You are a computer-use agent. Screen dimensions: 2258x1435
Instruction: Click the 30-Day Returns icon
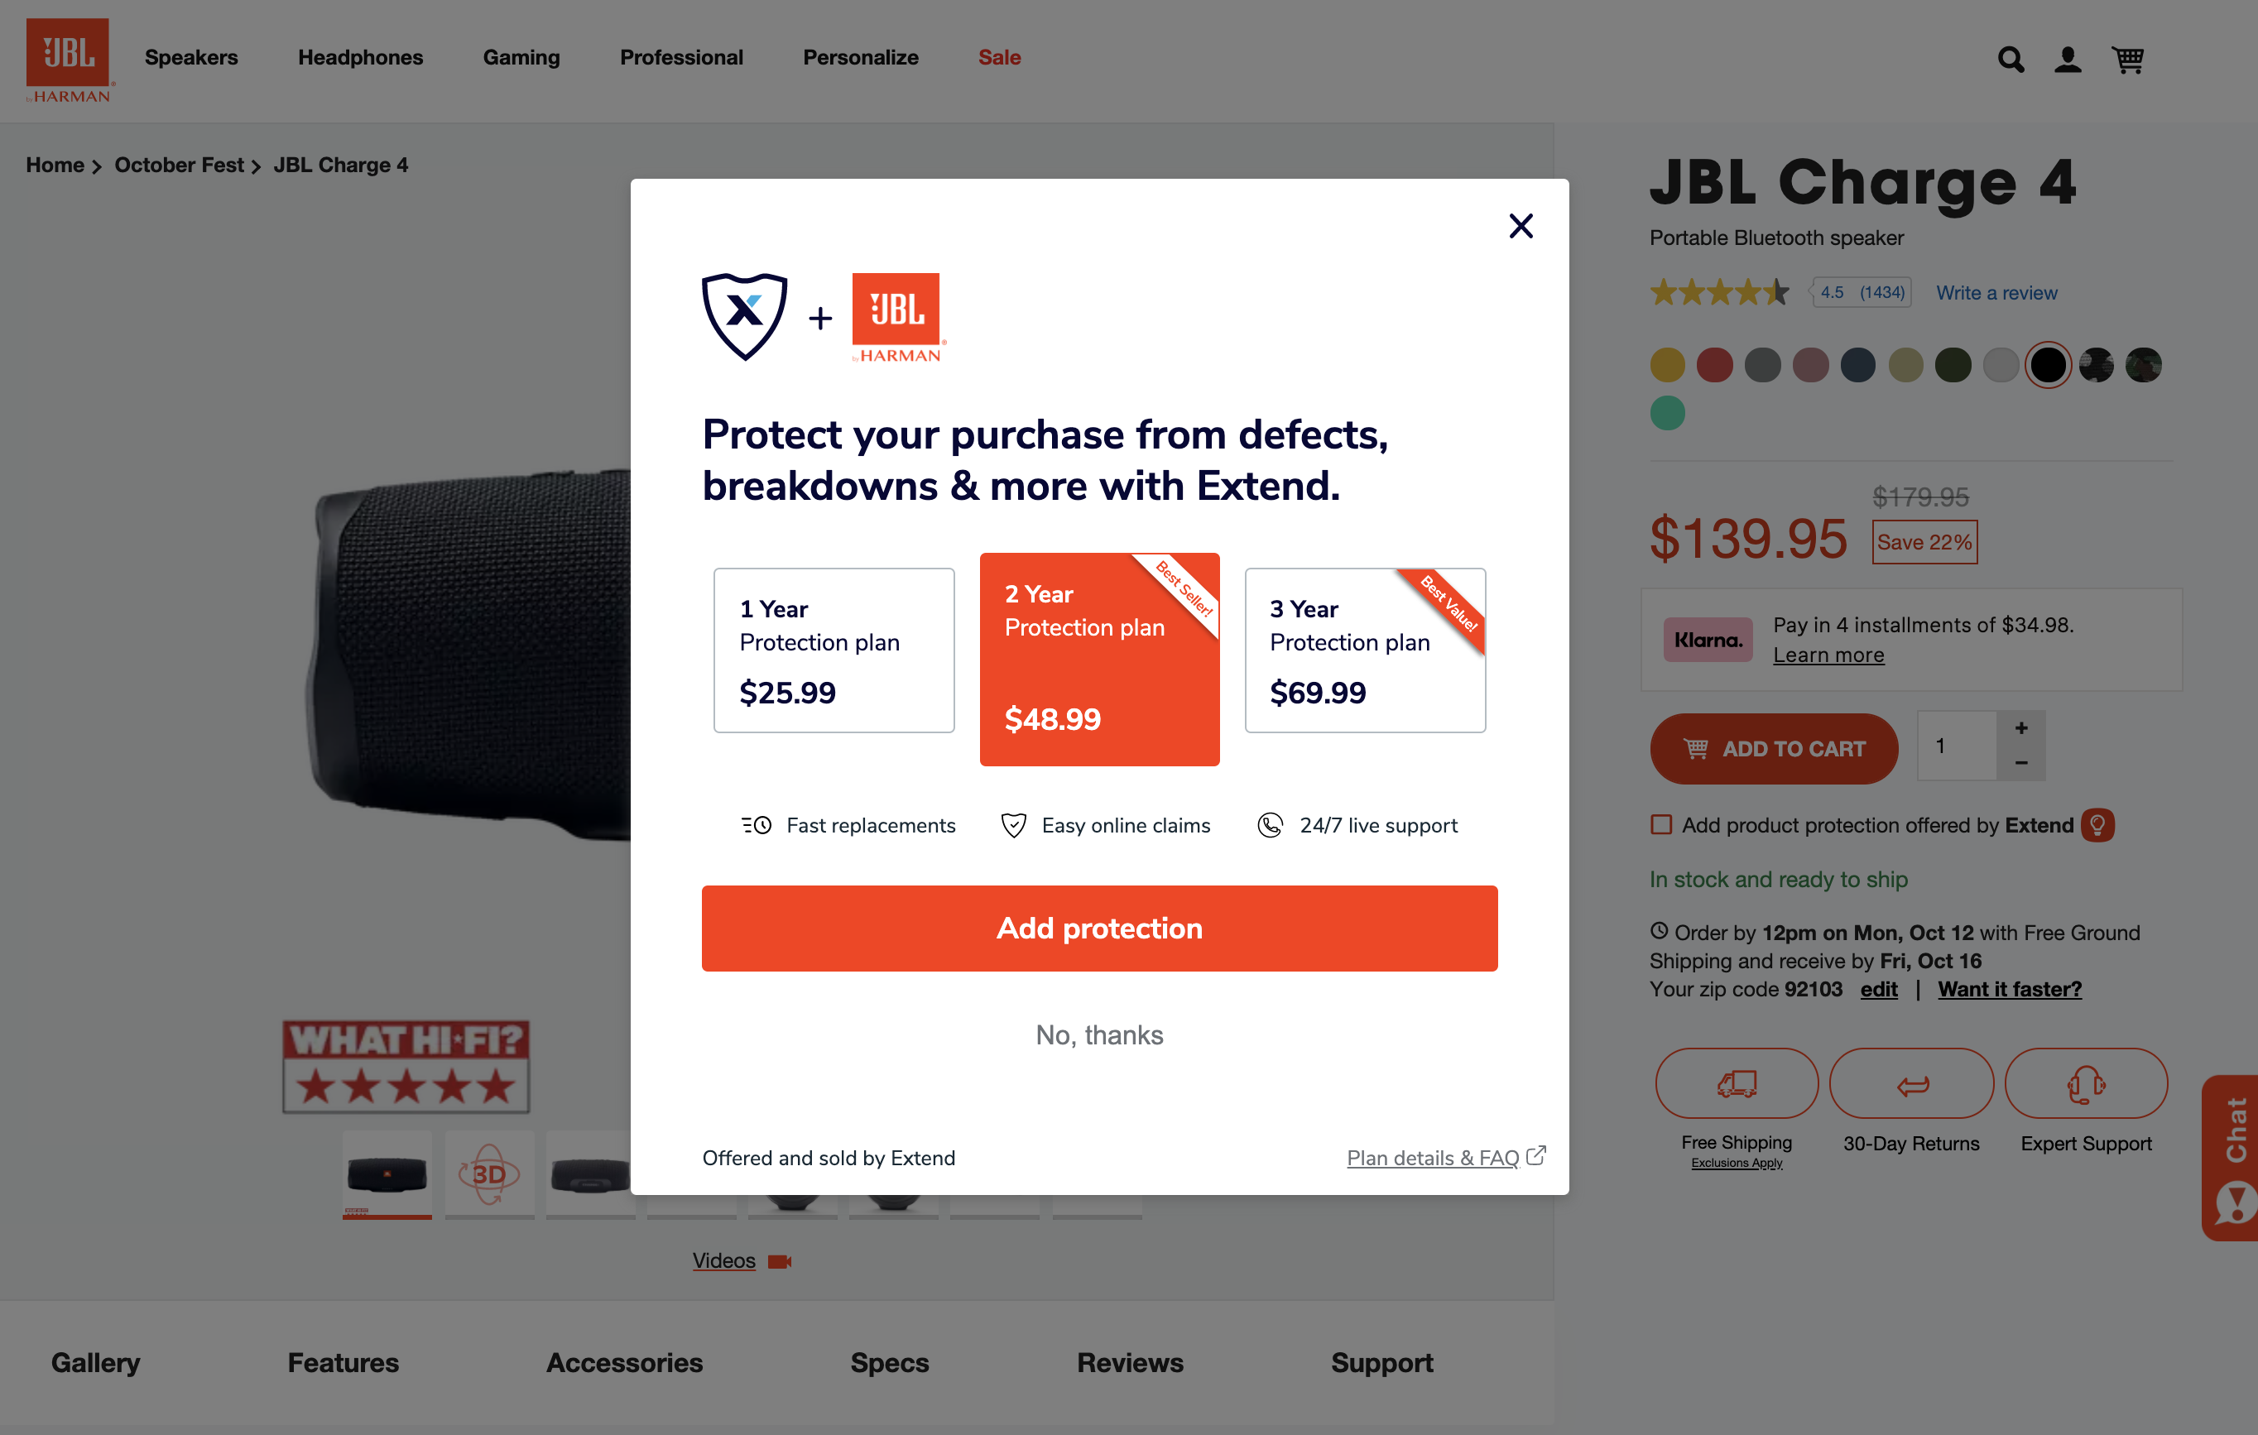(1910, 1082)
